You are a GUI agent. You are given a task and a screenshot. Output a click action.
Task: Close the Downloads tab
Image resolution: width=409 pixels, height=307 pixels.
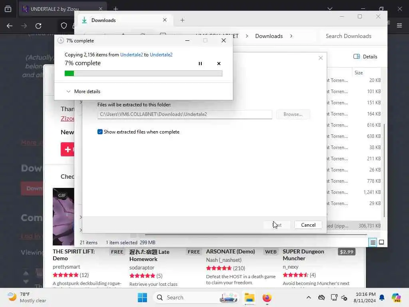[165, 20]
